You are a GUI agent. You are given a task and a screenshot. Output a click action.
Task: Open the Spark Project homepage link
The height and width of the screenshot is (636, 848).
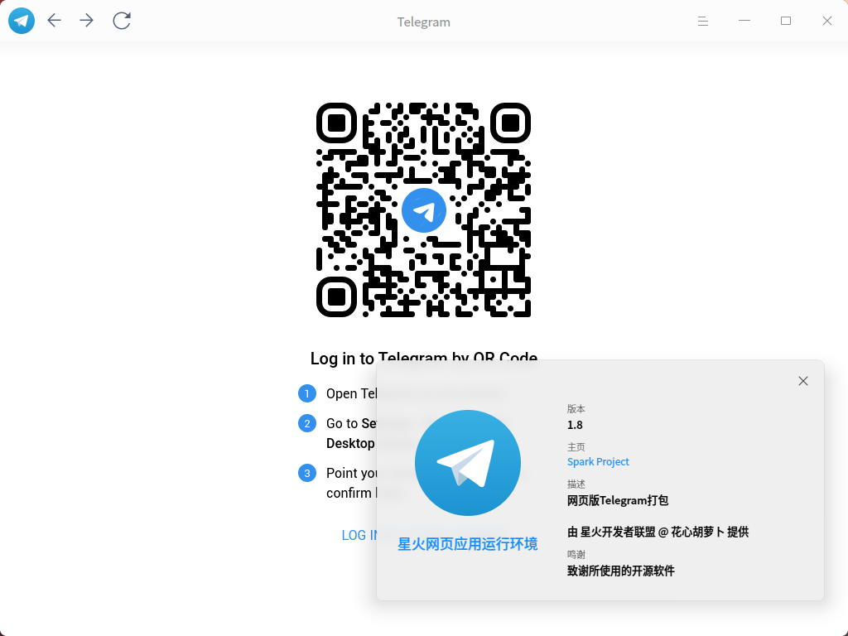pyautogui.click(x=598, y=461)
